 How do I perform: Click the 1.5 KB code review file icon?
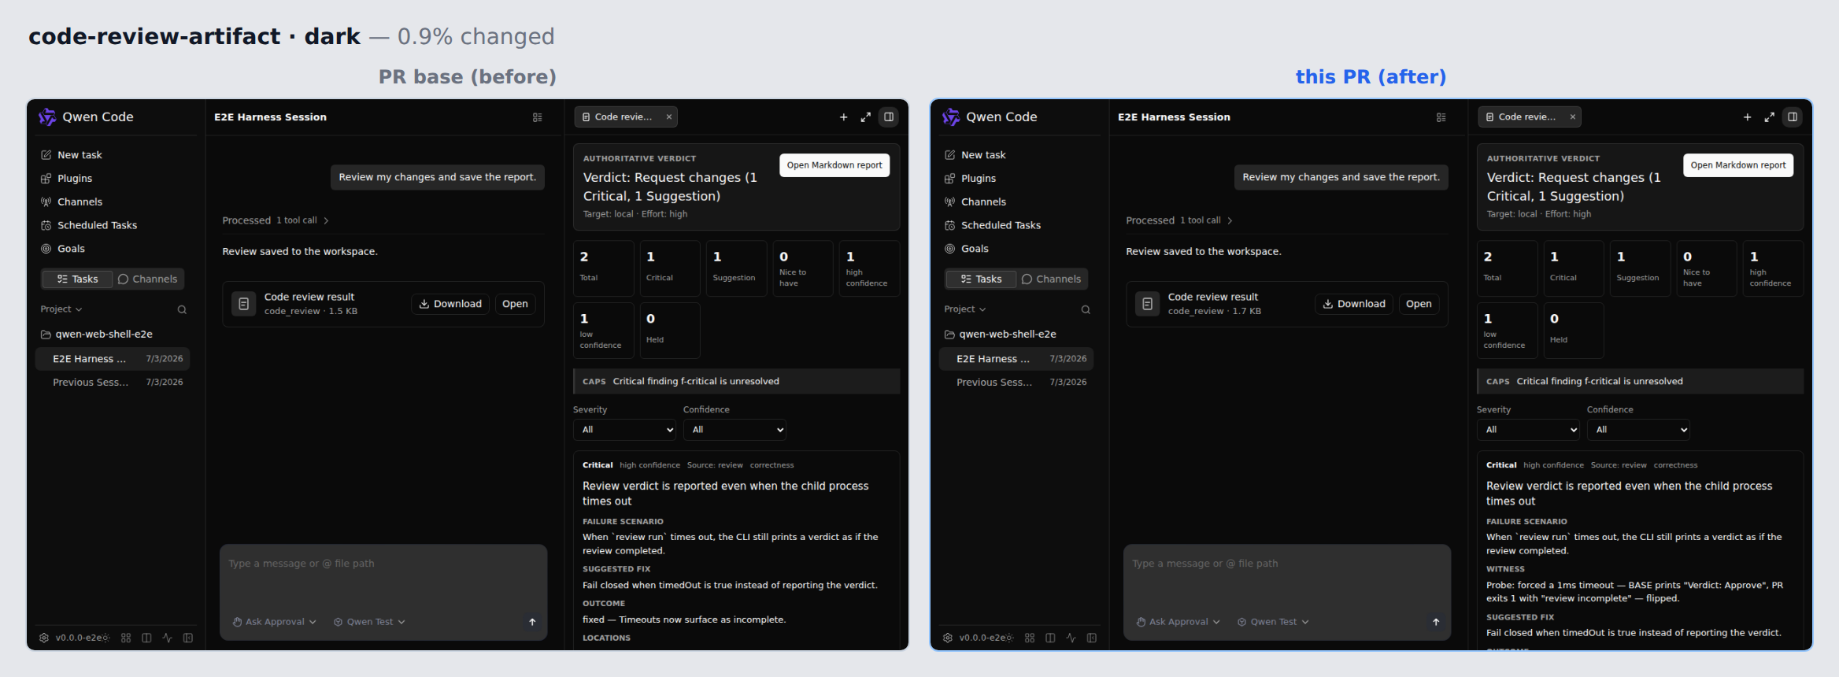[244, 304]
